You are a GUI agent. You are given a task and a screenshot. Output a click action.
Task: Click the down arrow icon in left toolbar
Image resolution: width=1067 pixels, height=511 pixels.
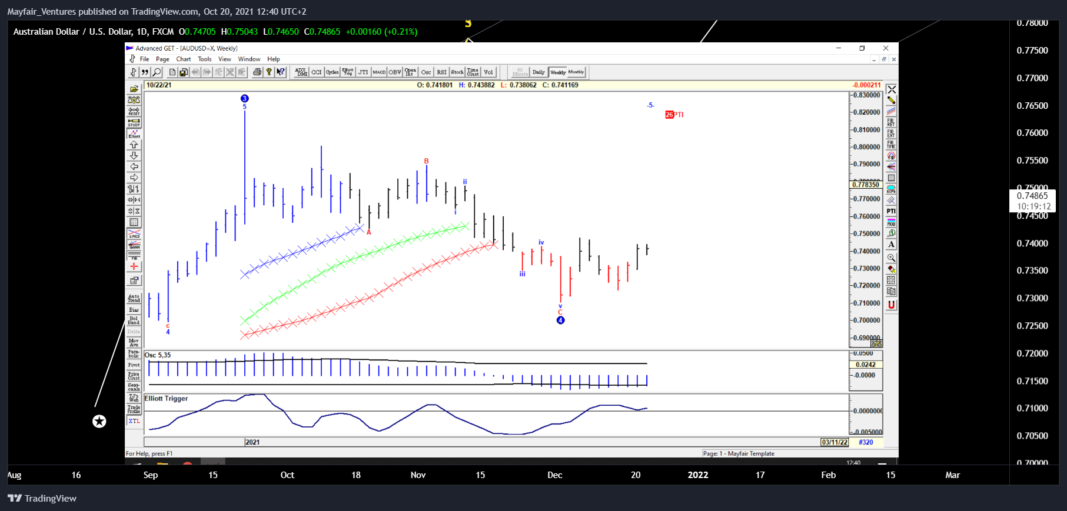pos(134,156)
